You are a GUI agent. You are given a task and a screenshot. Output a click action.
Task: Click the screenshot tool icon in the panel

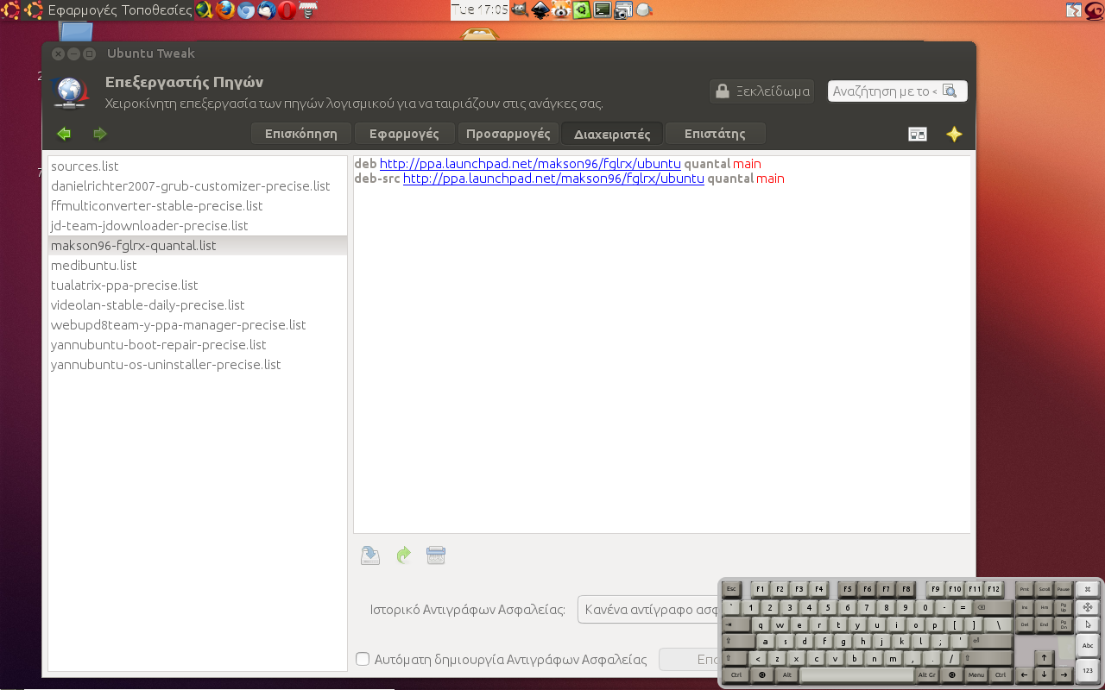click(x=623, y=10)
